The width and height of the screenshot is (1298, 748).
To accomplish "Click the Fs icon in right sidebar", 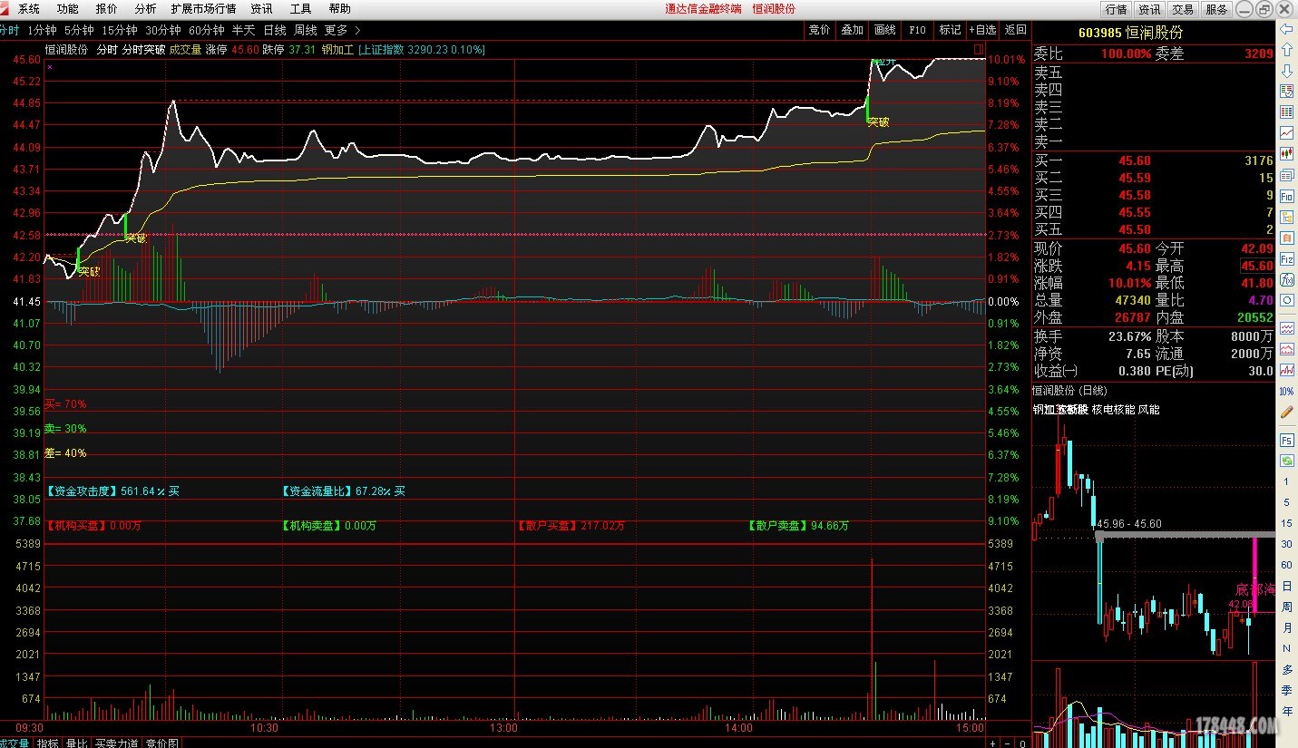I will 1286,440.
